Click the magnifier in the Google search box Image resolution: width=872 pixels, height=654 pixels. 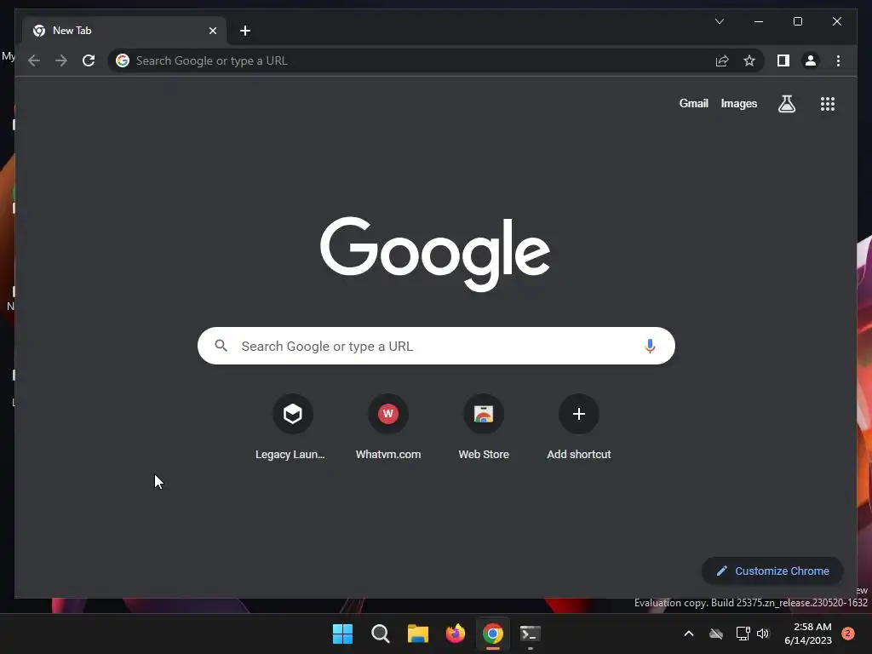[x=221, y=346]
